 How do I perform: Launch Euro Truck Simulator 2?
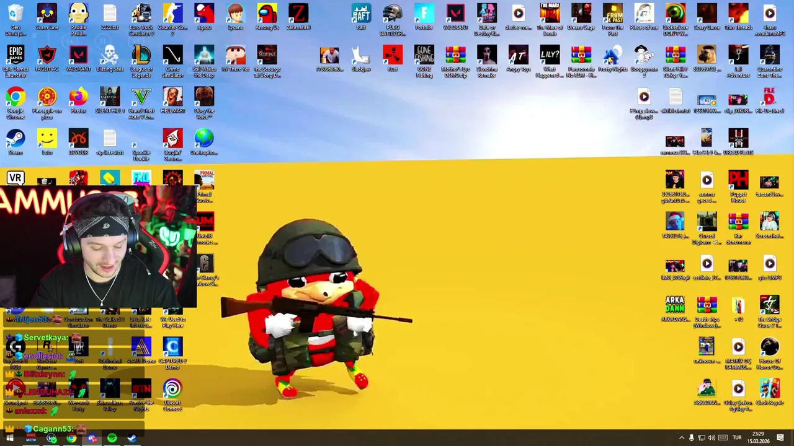pyautogui.click(x=141, y=19)
